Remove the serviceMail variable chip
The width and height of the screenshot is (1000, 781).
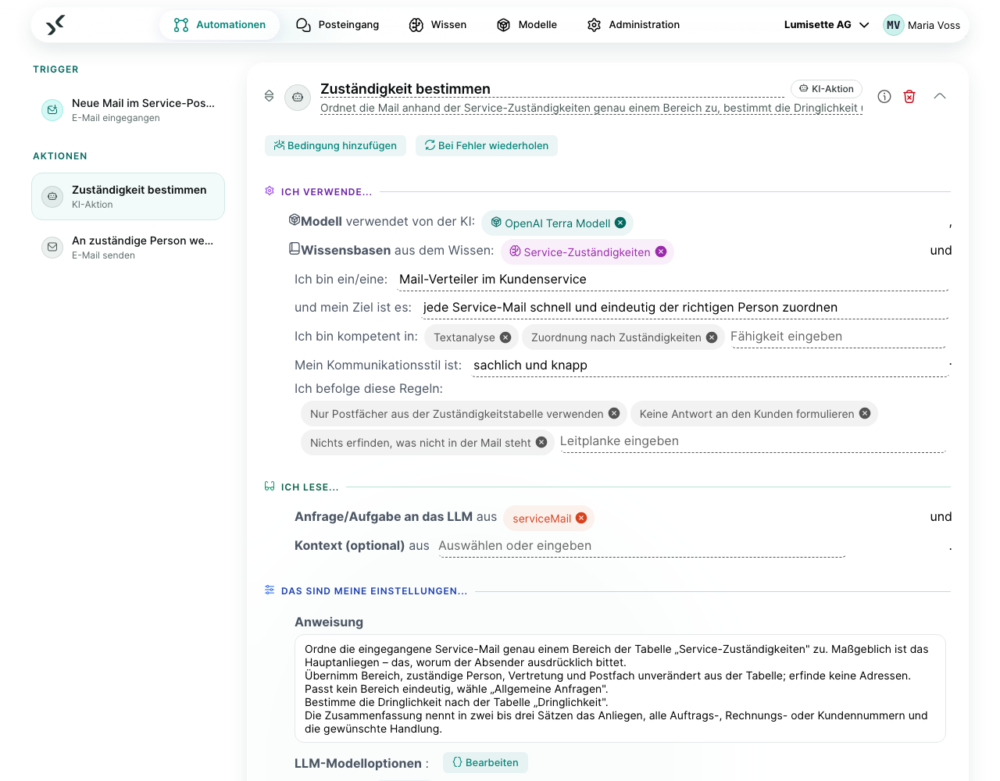click(581, 518)
